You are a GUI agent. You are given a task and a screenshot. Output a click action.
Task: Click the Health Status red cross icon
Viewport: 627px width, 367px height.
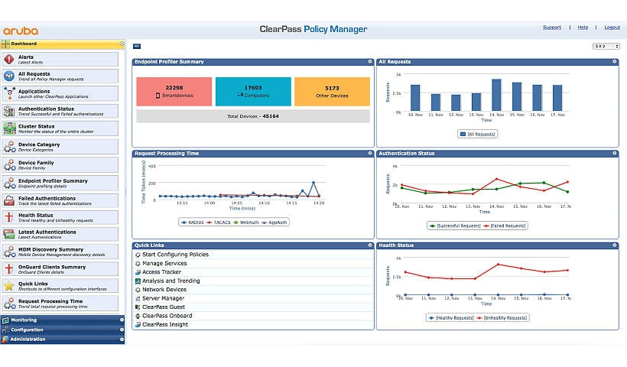[x=9, y=216]
